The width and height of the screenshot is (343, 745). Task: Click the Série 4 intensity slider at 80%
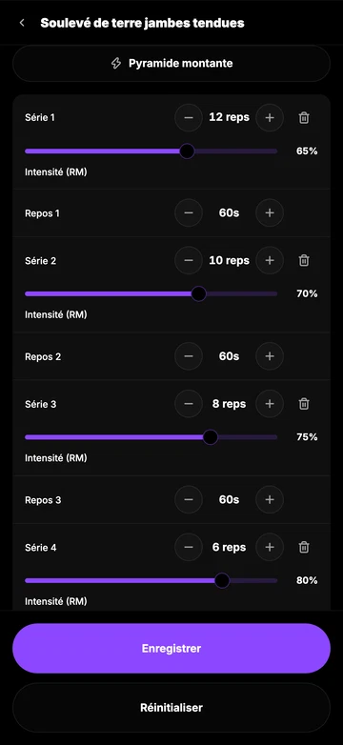point(222,580)
